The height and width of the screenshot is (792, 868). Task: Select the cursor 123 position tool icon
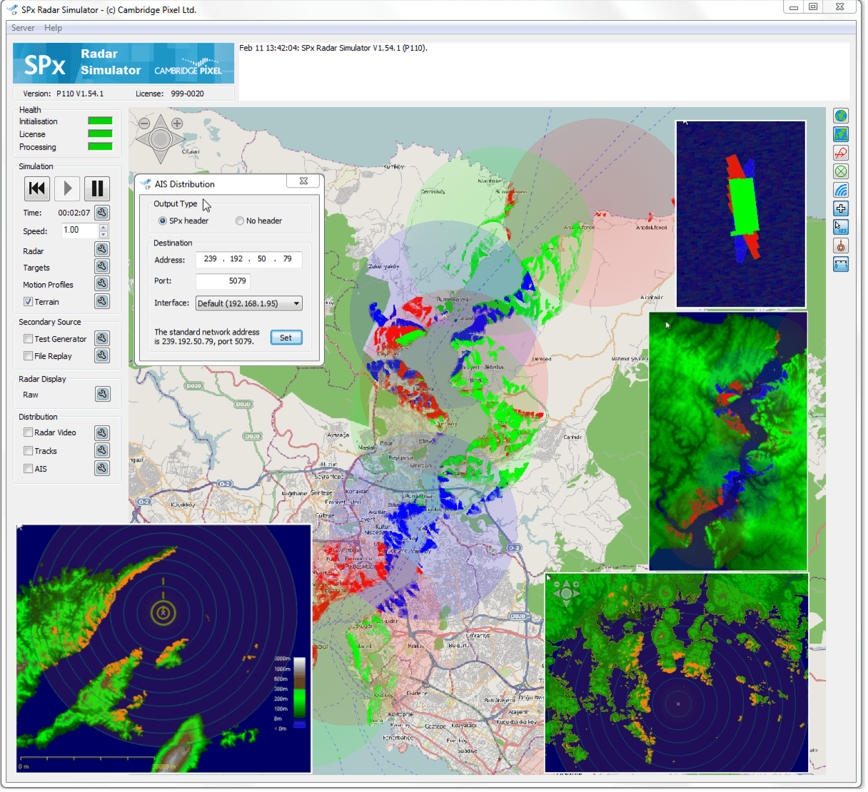coord(841,227)
